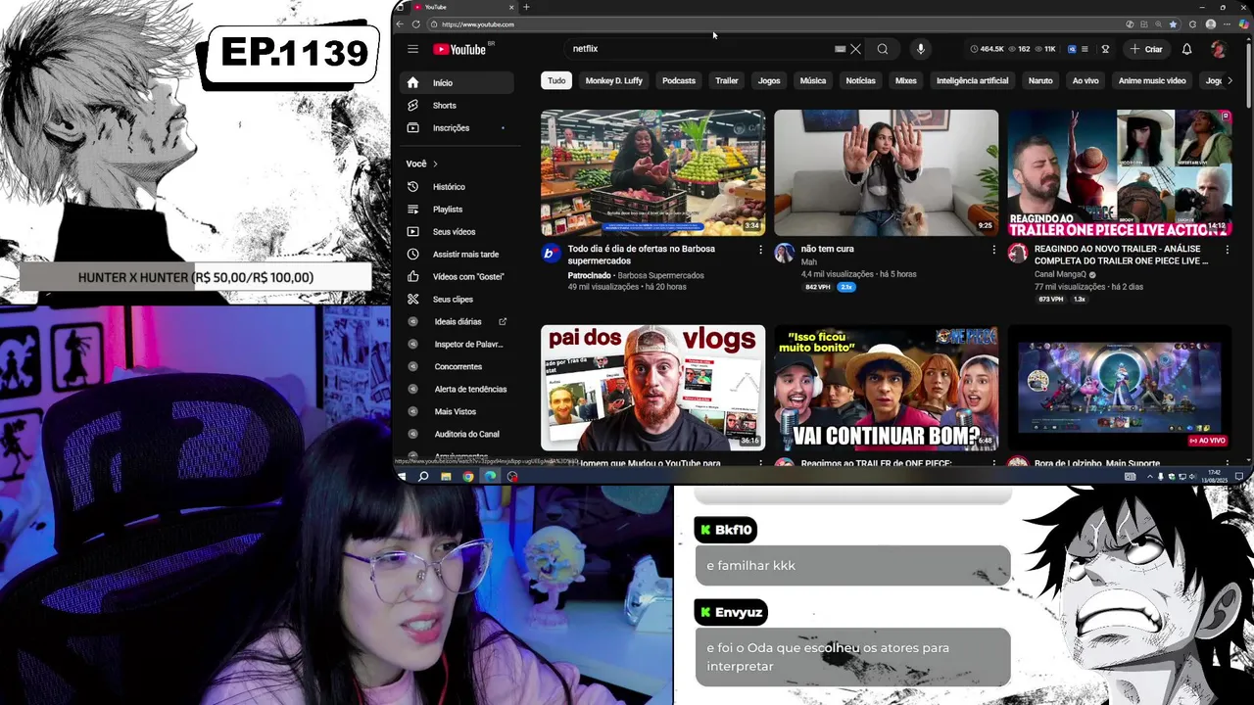Open Playlists in the sidebar

458,210
